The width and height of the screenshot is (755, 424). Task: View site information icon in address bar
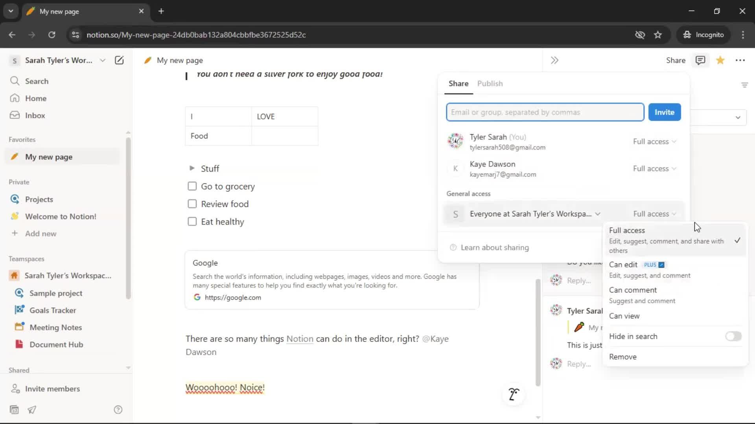[75, 35]
